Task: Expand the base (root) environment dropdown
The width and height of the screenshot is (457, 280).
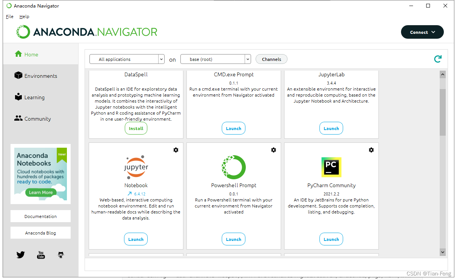Action: [216, 59]
